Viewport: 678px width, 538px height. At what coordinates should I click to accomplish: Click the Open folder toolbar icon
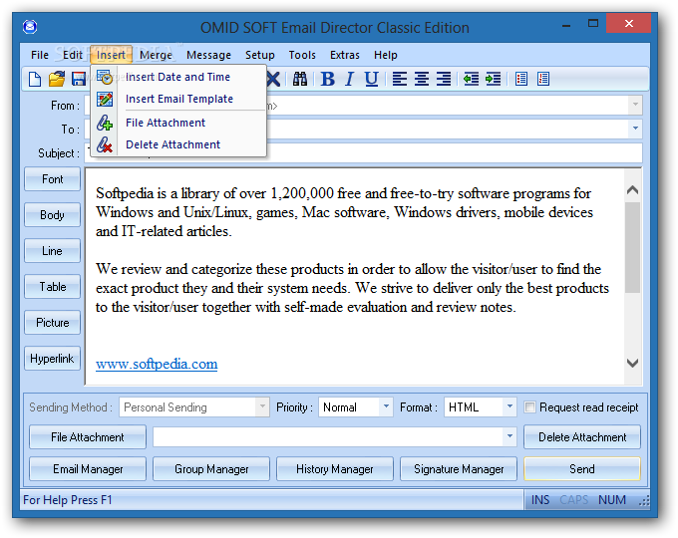tap(56, 79)
